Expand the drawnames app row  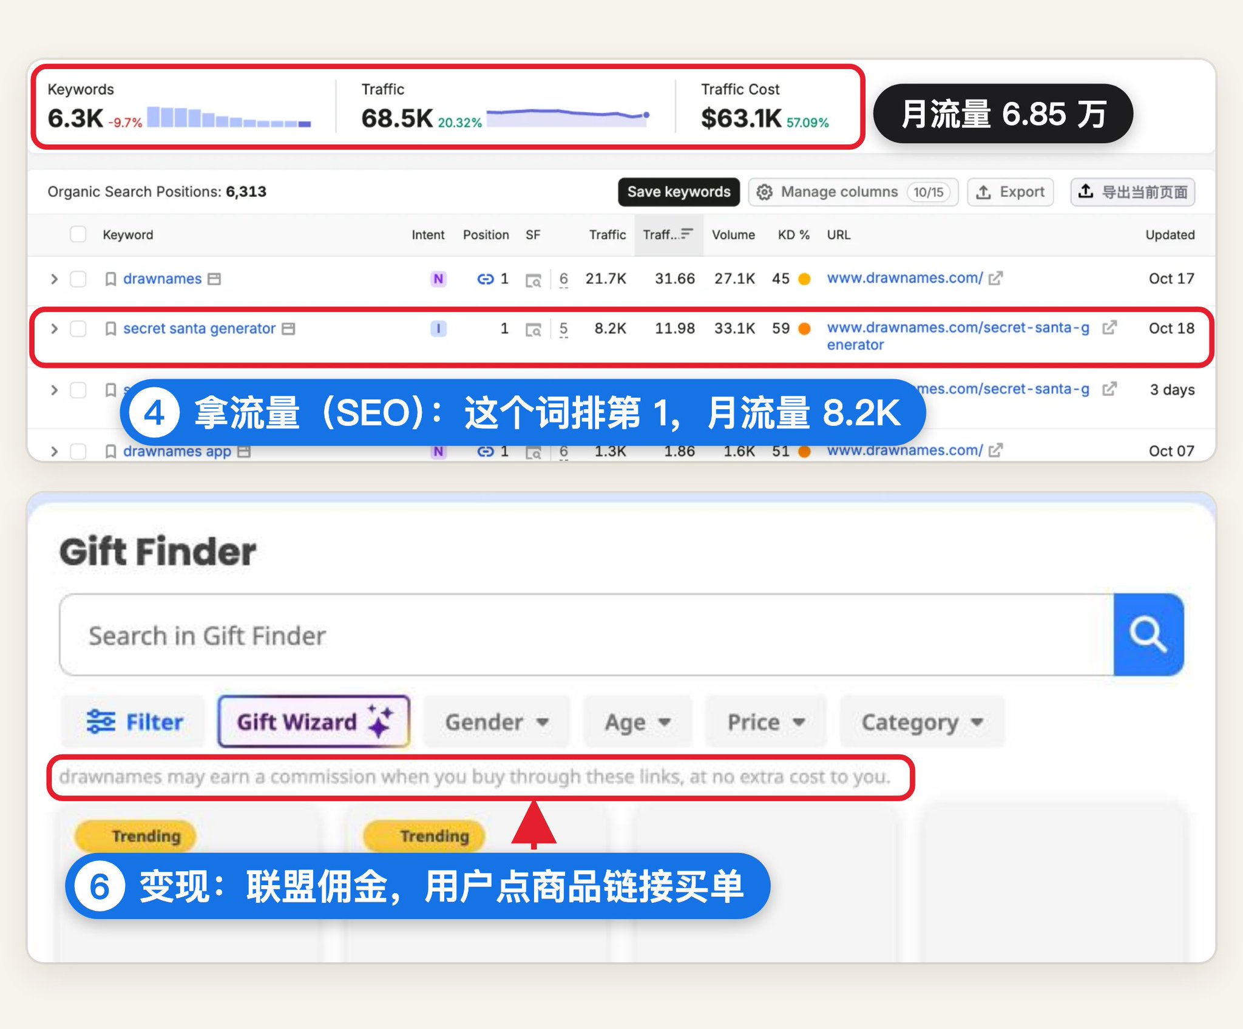point(54,451)
